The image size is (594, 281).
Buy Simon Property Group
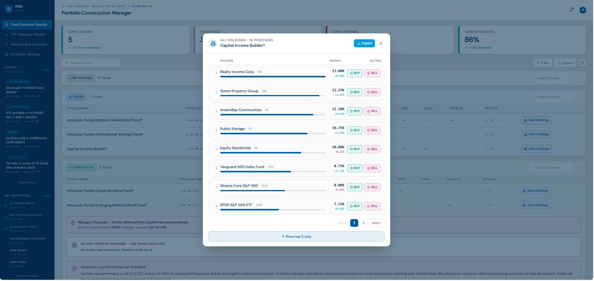coord(355,92)
